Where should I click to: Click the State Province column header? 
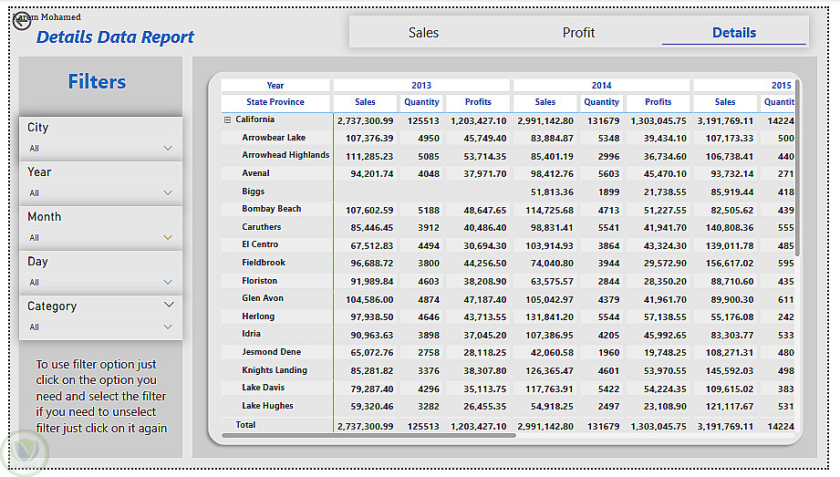pos(275,102)
